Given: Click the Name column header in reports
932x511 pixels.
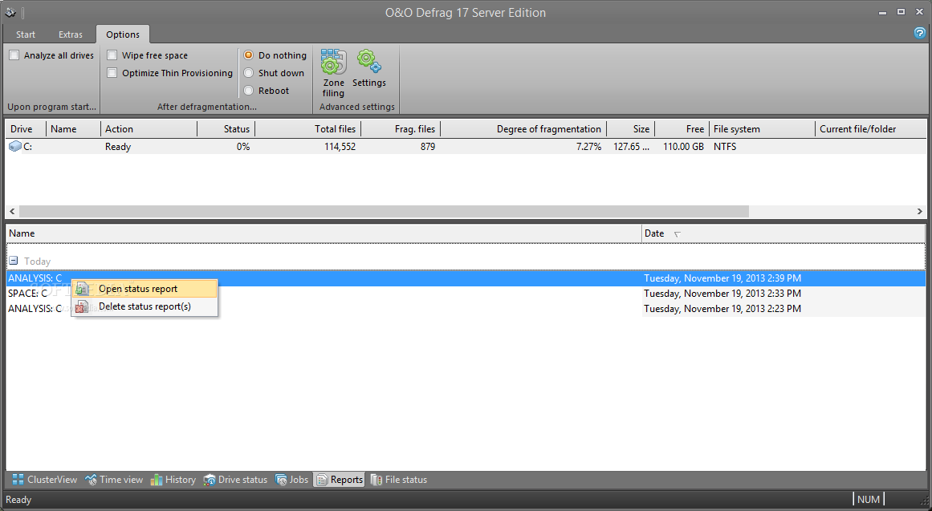Looking at the screenshot, I should click(324, 233).
